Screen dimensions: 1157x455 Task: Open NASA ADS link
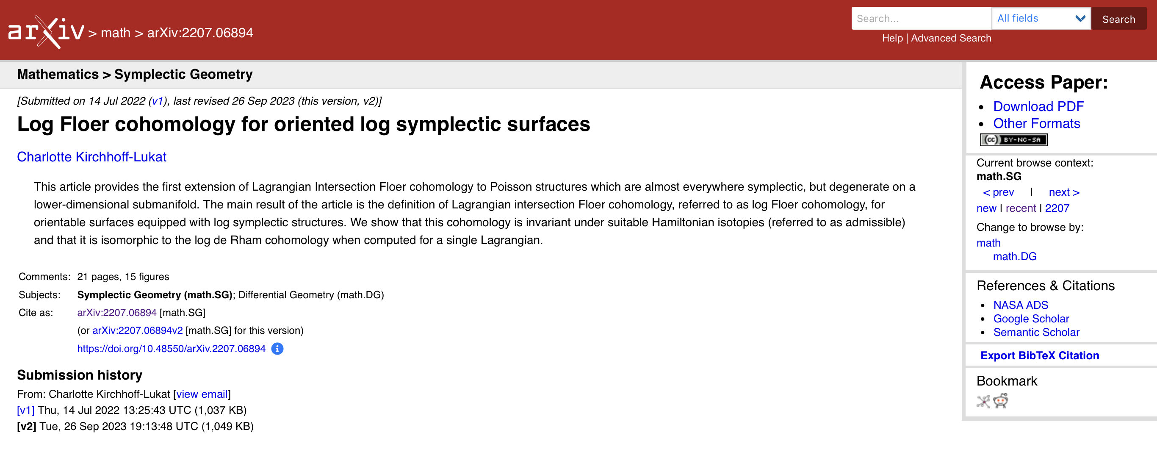pos(1021,305)
